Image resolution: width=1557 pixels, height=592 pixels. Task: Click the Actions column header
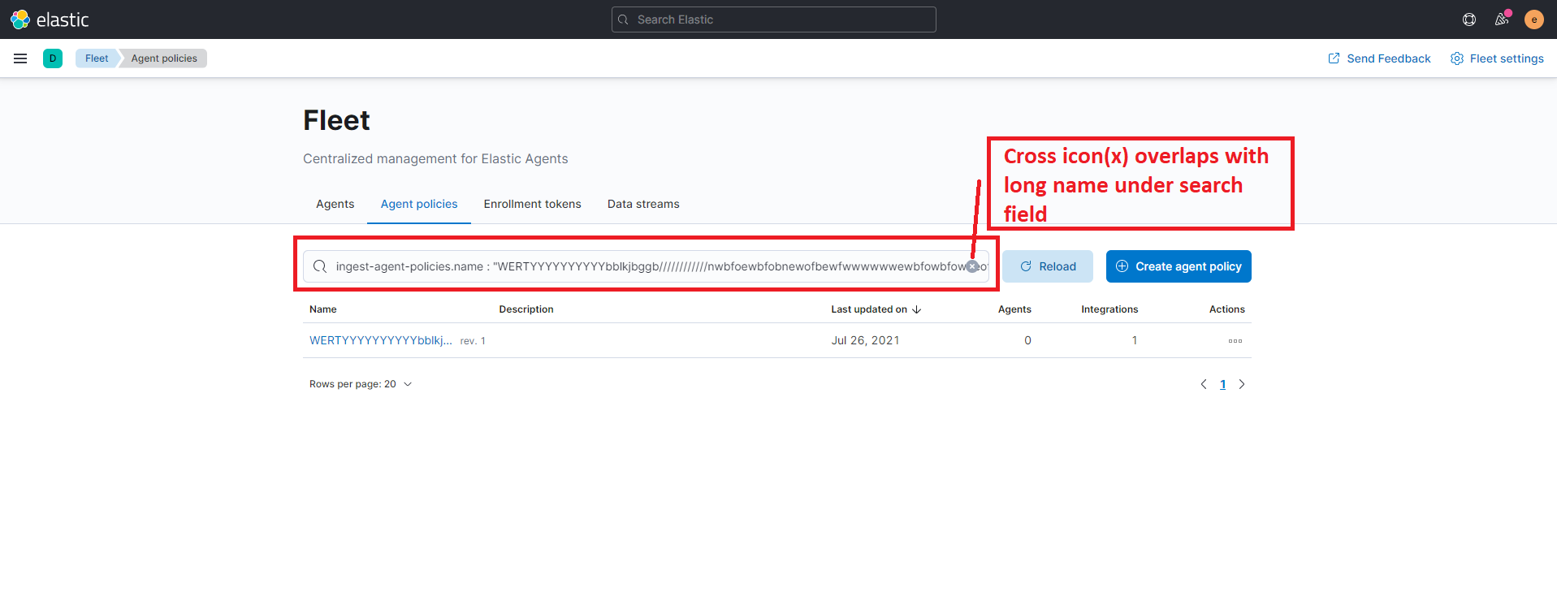pyautogui.click(x=1227, y=309)
